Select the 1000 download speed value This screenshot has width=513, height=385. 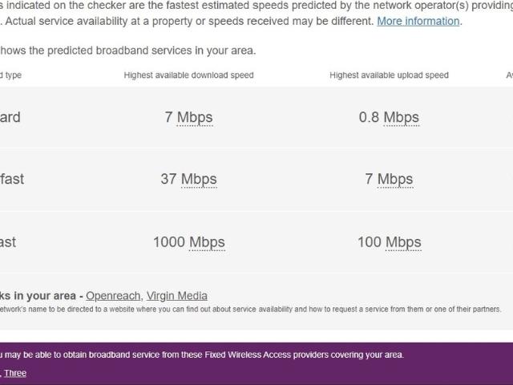click(x=169, y=241)
